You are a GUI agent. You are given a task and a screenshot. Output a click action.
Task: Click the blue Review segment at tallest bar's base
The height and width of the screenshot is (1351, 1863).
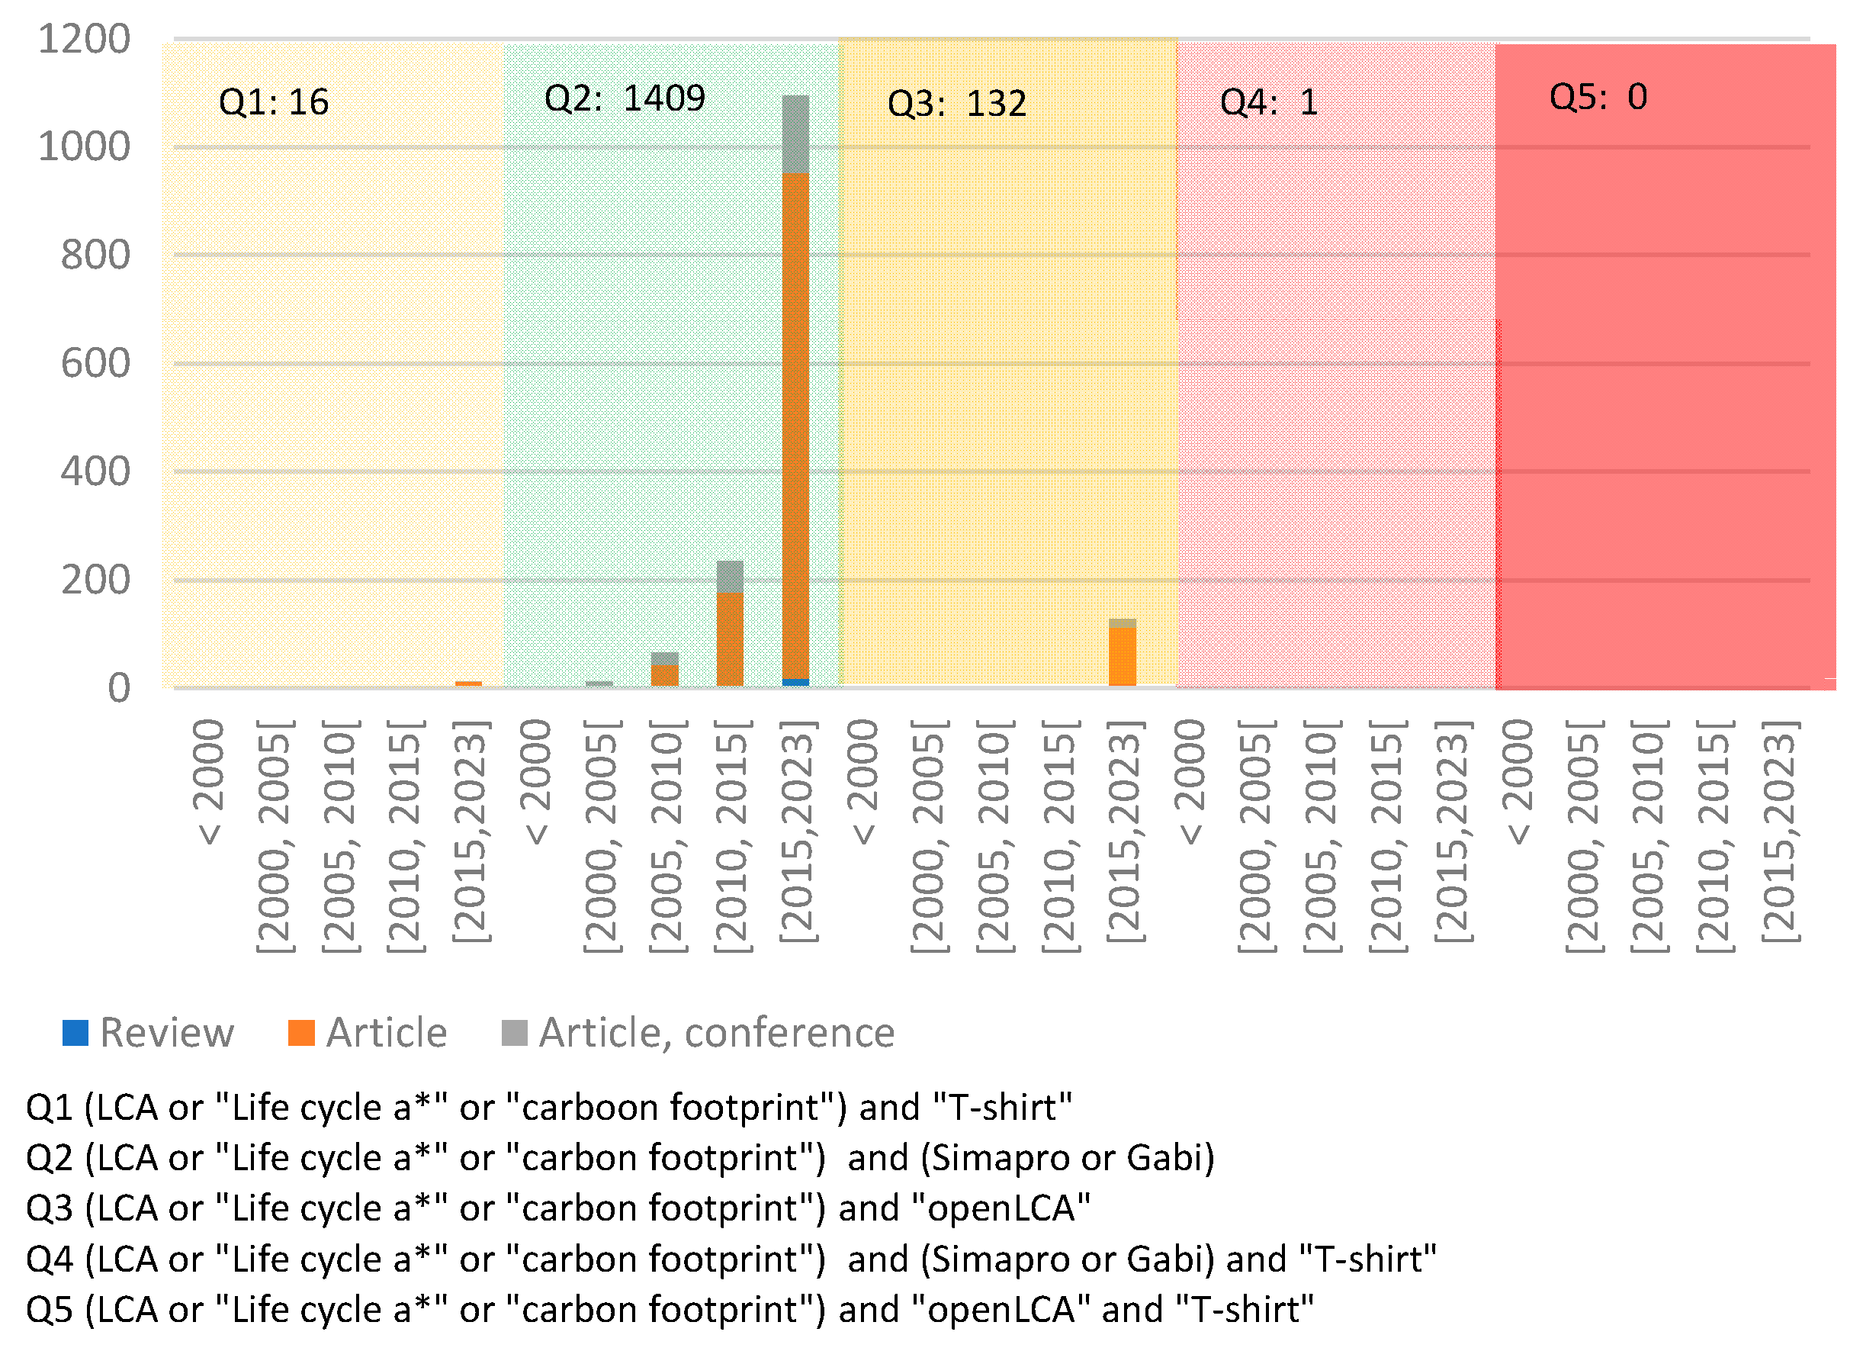tap(796, 682)
